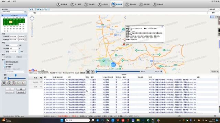Select the polyline tool in map toolbar
This screenshot has width=220, height=123.
43,9
